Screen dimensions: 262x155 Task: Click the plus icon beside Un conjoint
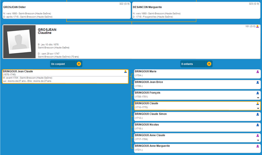click(x=79, y=64)
